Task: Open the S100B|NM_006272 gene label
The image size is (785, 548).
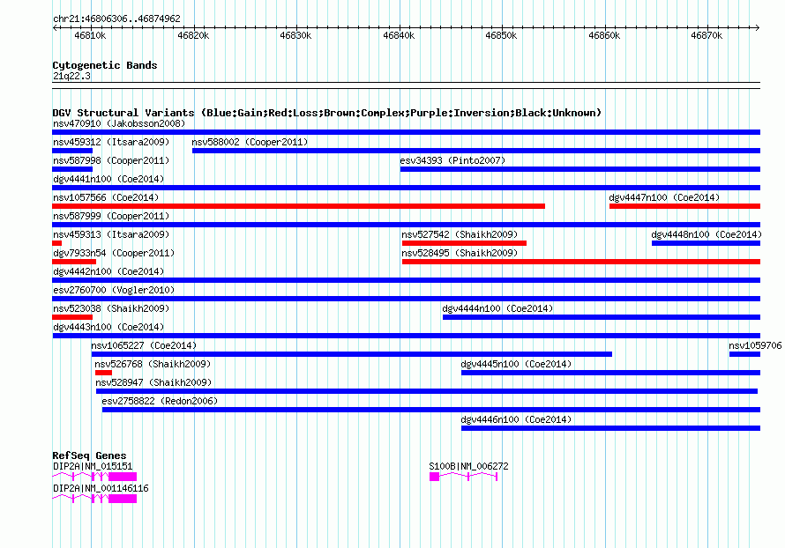Action: 468,466
